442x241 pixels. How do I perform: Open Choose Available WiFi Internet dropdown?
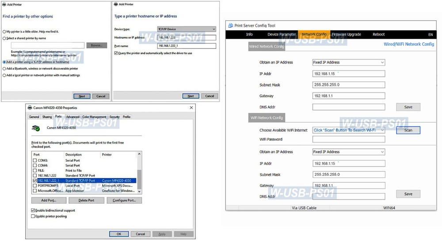349,130
